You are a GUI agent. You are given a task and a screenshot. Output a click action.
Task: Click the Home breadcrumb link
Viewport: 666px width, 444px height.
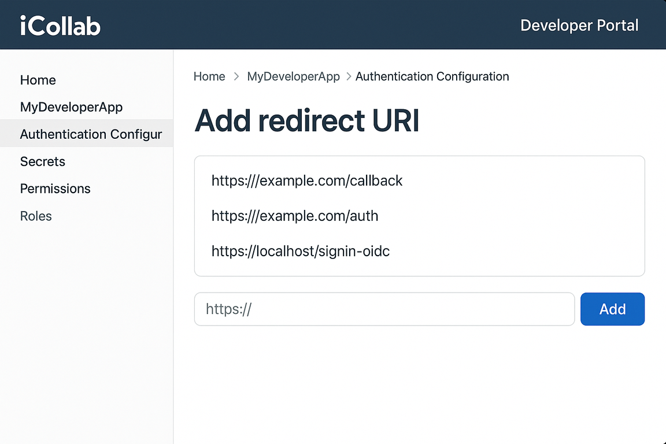(x=209, y=76)
